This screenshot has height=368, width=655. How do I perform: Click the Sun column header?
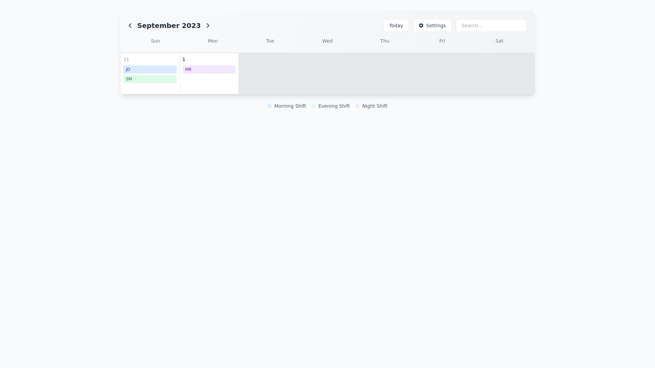155,41
